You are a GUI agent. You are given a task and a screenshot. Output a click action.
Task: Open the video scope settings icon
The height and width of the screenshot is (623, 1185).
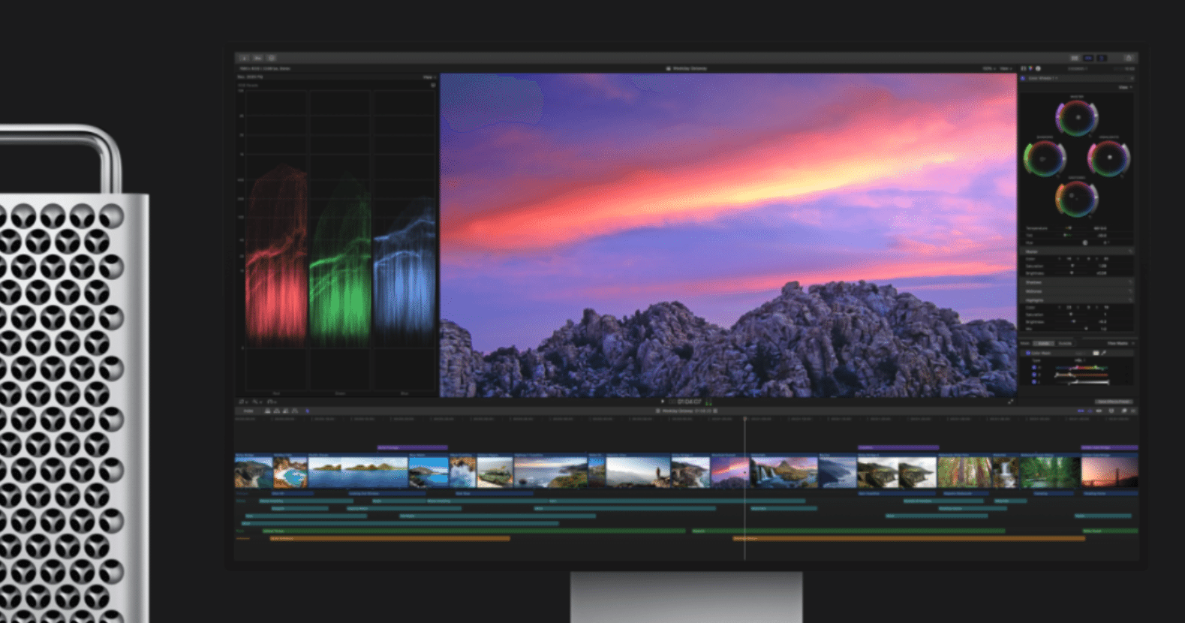point(433,85)
